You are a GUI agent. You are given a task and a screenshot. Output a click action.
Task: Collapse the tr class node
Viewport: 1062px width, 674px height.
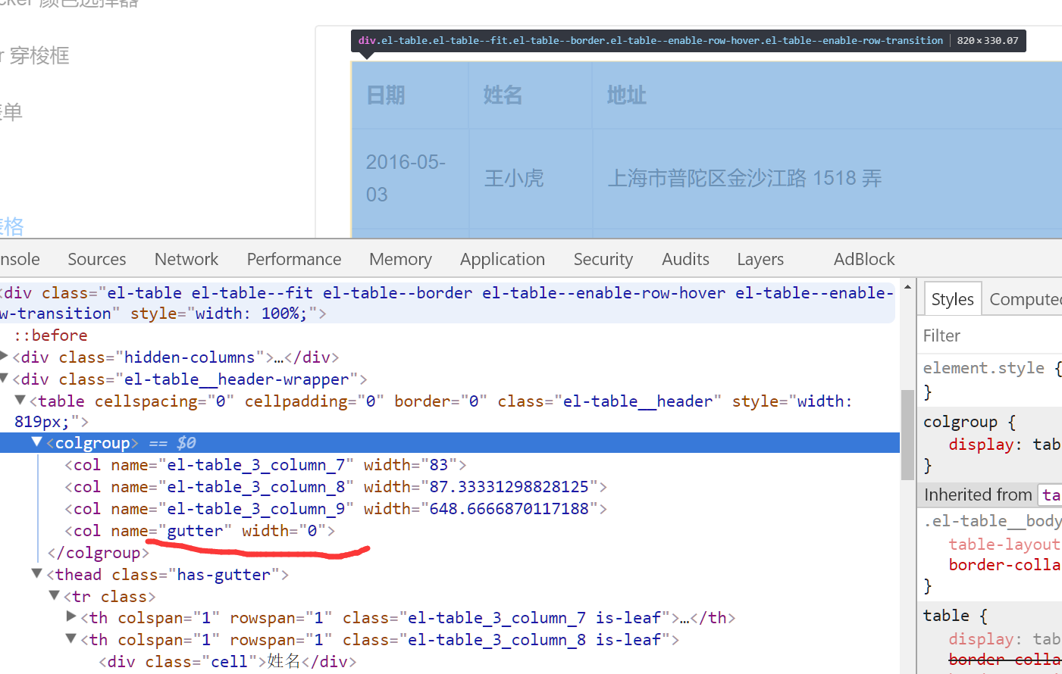(x=54, y=595)
